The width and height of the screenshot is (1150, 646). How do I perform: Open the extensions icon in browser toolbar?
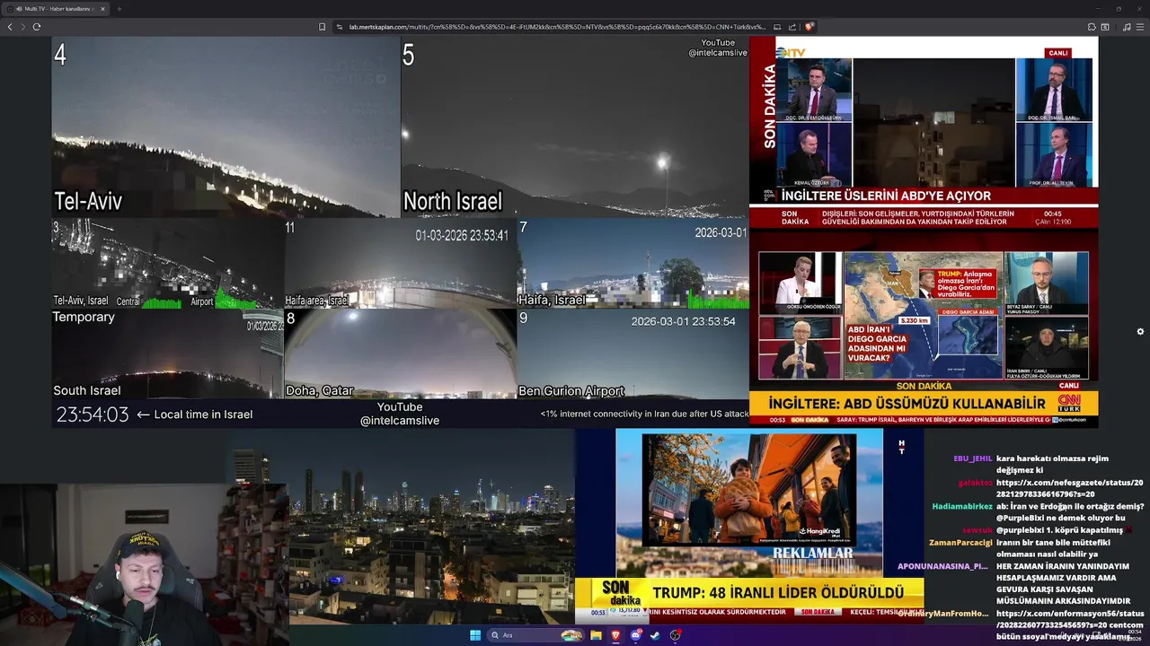(x=1092, y=27)
